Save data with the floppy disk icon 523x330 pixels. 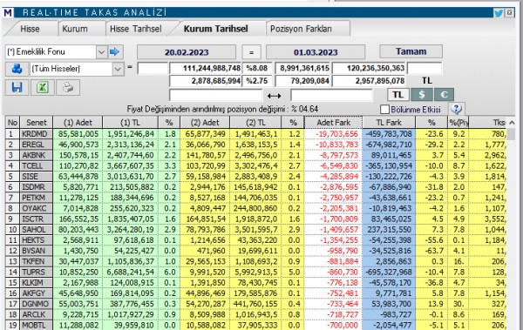(17, 87)
